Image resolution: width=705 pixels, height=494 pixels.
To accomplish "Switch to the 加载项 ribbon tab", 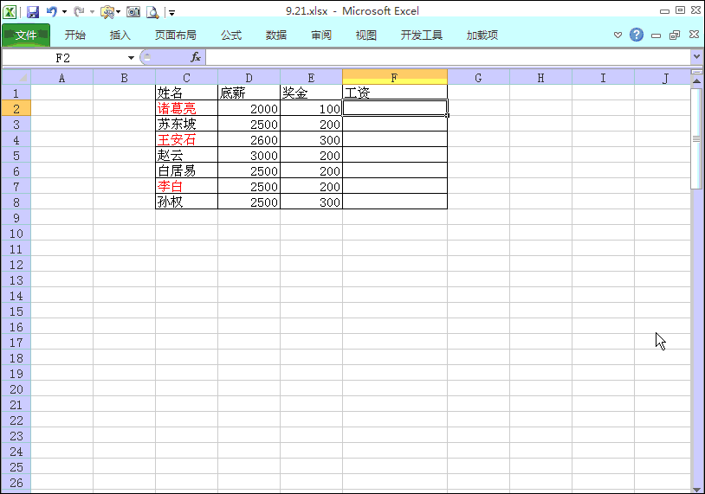I will click(x=482, y=35).
